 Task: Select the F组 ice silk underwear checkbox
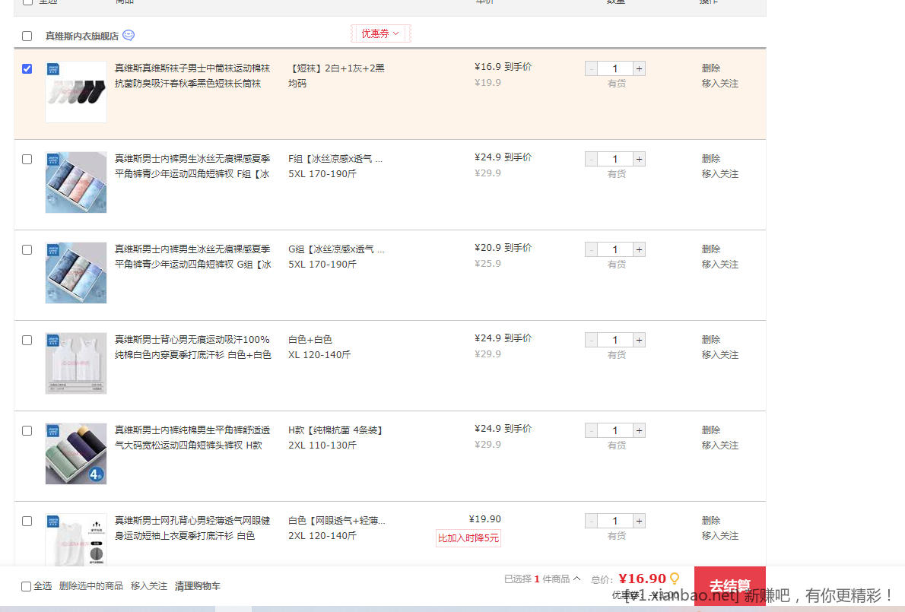pyautogui.click(x=27, y=159)
